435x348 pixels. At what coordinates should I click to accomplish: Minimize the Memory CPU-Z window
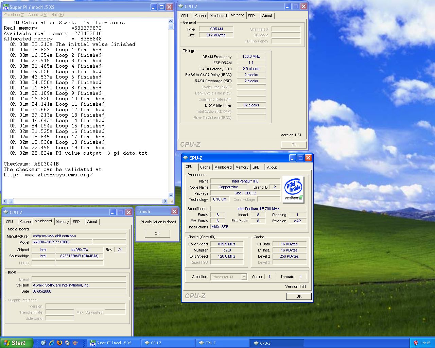[288, 6]
